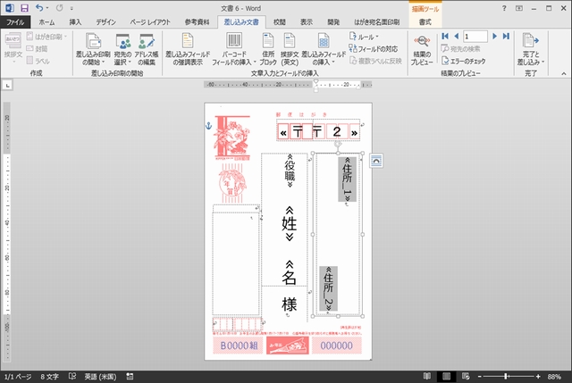
Task: Open 差し込み印刷の開始 dropdown
Action: pyautogui.click(x=93, y=49)
